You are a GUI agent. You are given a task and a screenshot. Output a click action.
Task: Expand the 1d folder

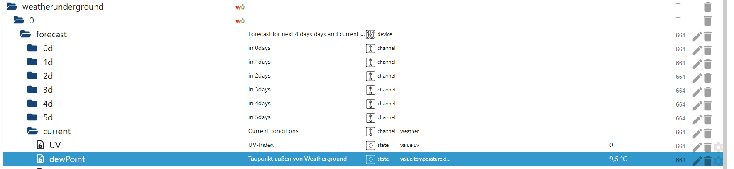click(x=32, y=62)
